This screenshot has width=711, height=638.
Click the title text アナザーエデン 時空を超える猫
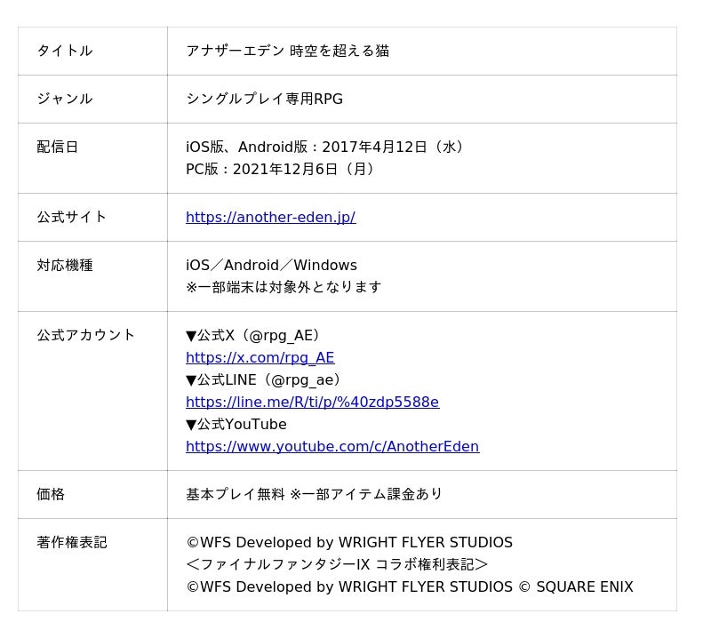click(x=287, y=51)
